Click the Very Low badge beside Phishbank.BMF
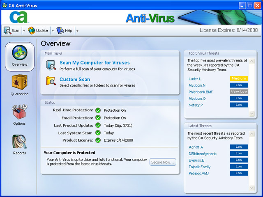 coord(239,92)
